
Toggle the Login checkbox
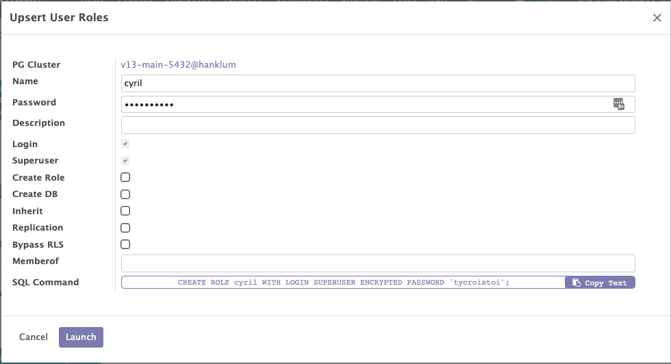point(125,144)
